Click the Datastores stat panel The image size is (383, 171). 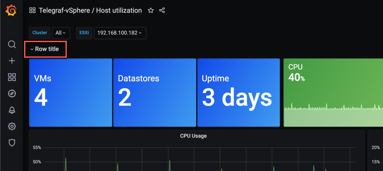[x=155, y=93]
